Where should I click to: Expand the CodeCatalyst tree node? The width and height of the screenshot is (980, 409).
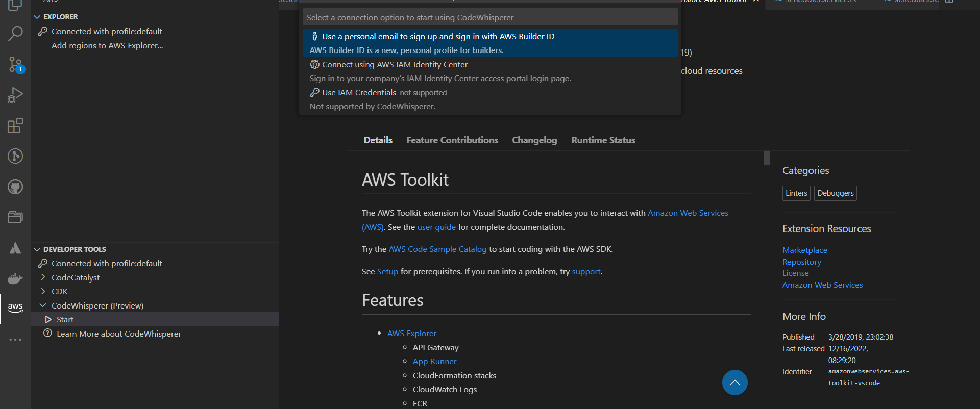click(x=43, y=277)
